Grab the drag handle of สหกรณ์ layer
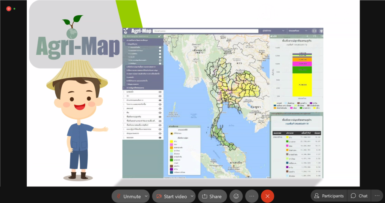 [x=124, y=108]
